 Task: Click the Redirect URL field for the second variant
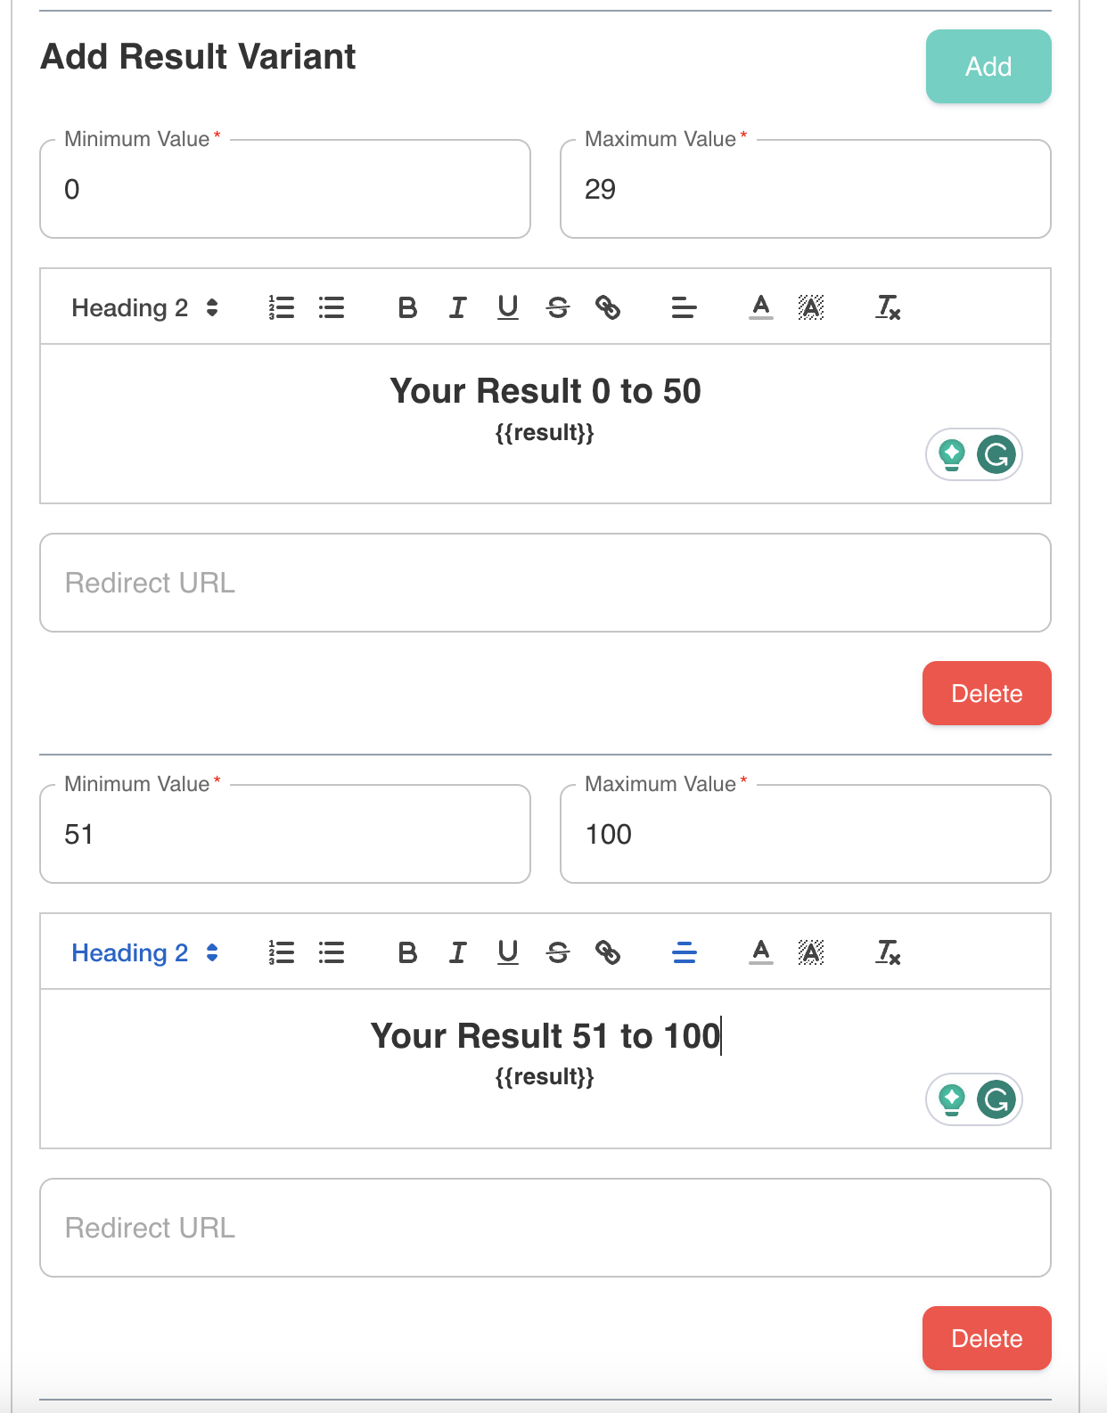pyautogui.click(x=545, y=1228)
